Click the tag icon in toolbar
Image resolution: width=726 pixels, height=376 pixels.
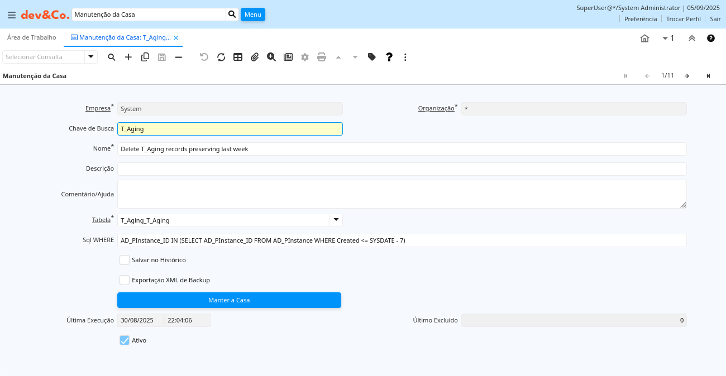[x=372, y=57]
